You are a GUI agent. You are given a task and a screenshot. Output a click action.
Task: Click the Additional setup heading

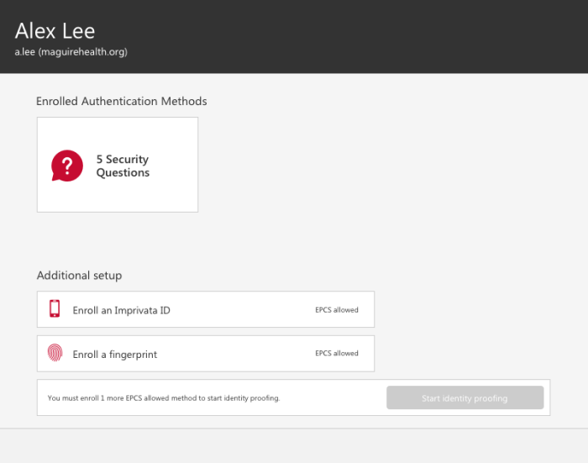coord(79,276)
